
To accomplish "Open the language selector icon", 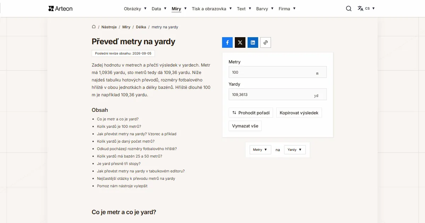I will [360, 8].
